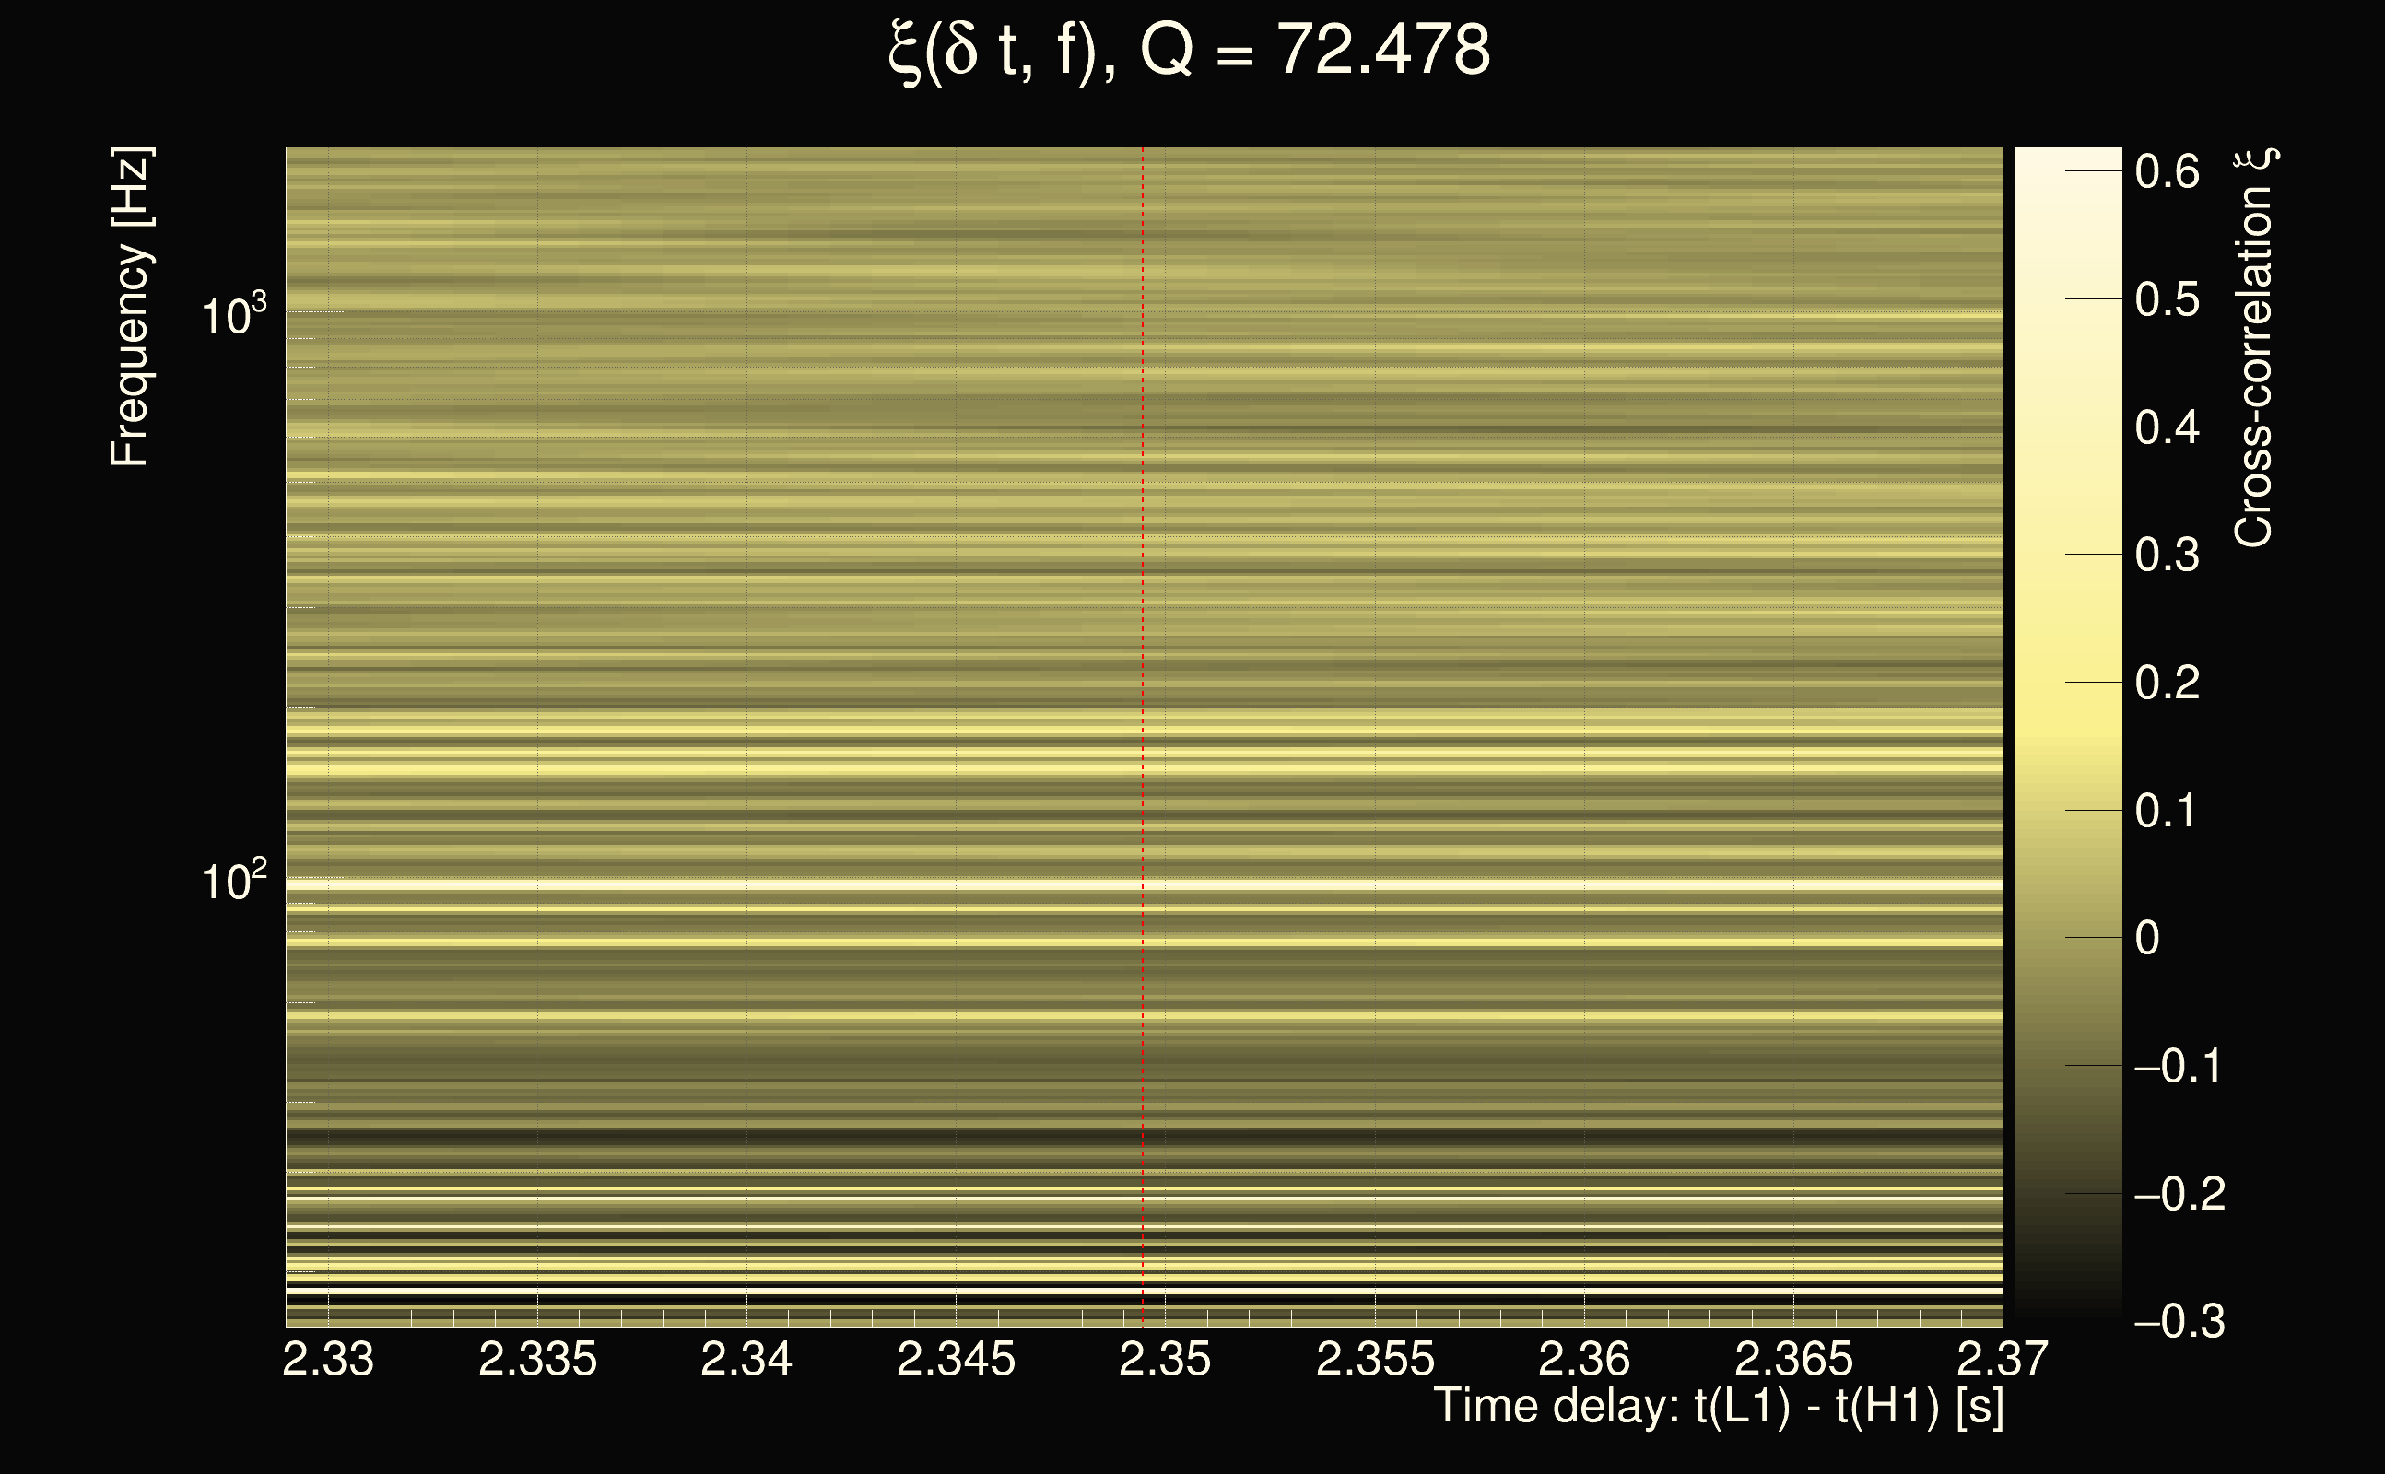Click the 0.5 colorbar tick label
Viewport: 2385px width, 1474px height.
(x=2167, y=299)
